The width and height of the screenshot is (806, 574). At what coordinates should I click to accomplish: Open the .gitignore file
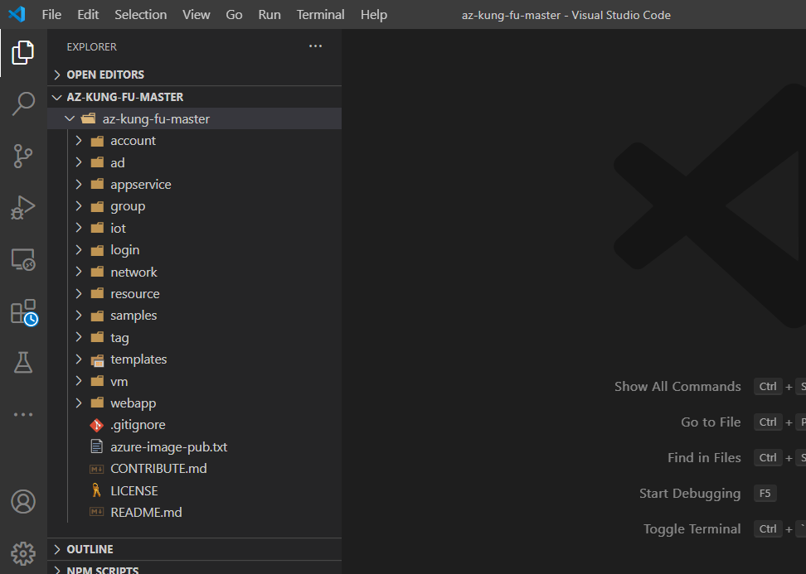[138, 425]
